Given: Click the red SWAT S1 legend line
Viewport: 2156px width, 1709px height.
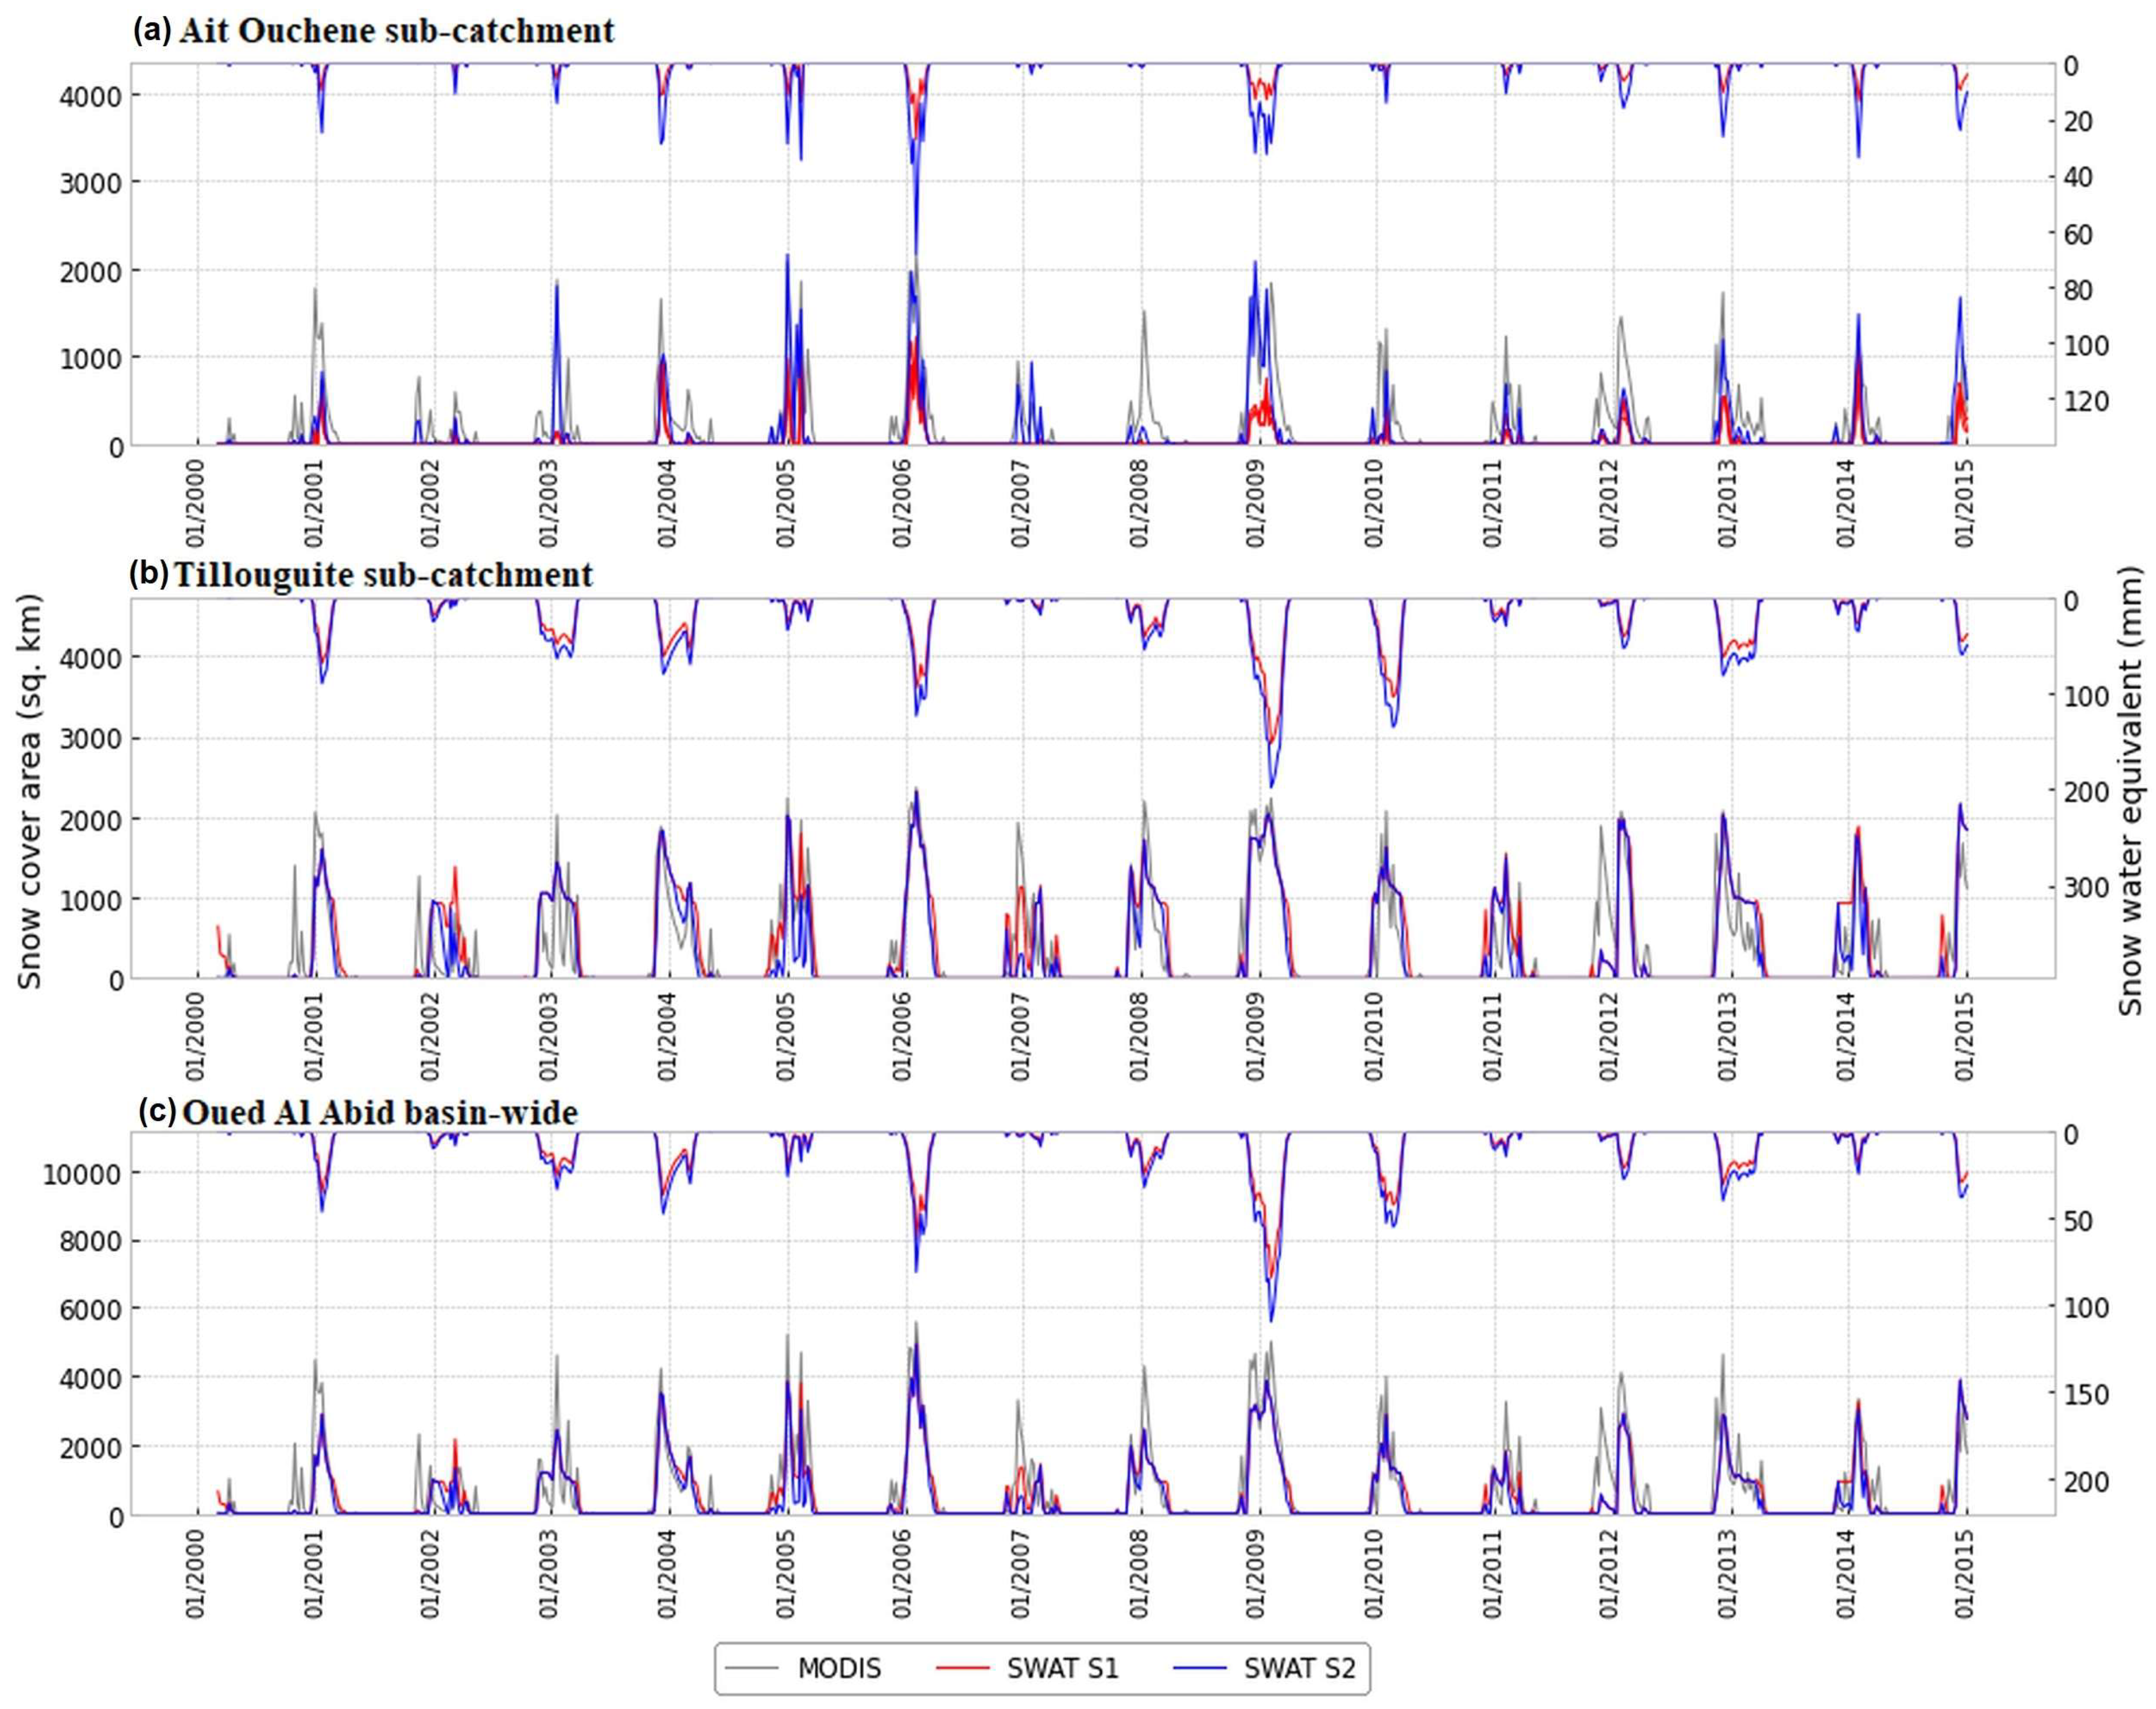Looking at the screenshot, I should coord(962,1668).
